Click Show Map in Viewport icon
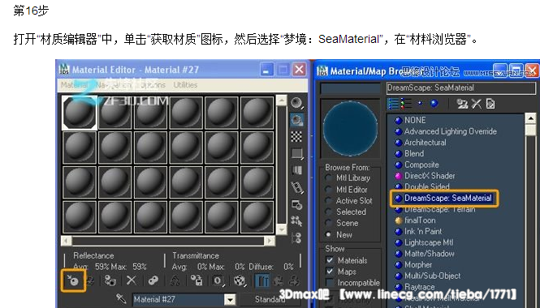Image resolution: width=540 pixels, height=308 pixels. 240,280
